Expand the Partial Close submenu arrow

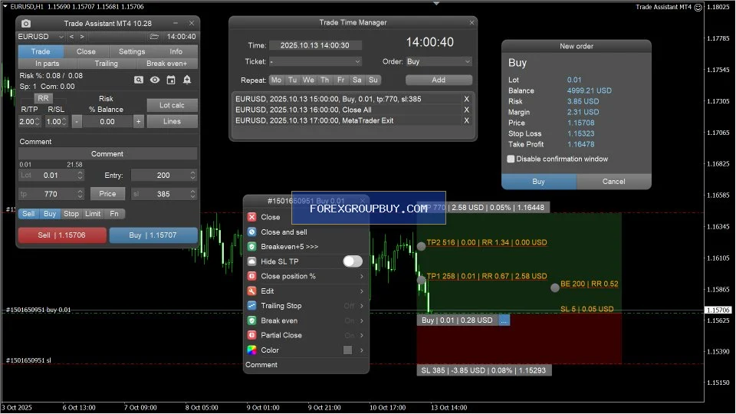click(x=361, y=336)
